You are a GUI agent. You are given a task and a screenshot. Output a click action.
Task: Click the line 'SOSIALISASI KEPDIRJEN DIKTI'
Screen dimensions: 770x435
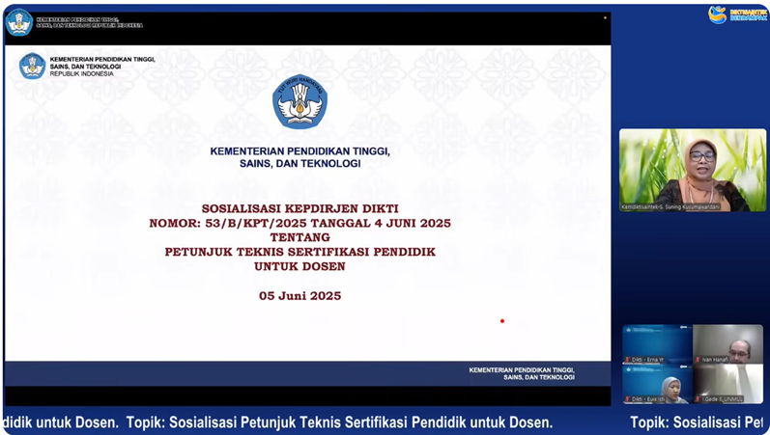tap(300, 208)
